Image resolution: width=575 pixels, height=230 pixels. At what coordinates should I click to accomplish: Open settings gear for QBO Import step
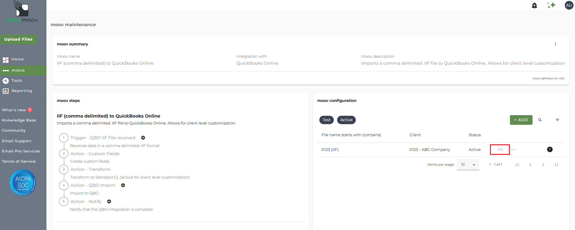coord(123,185)
